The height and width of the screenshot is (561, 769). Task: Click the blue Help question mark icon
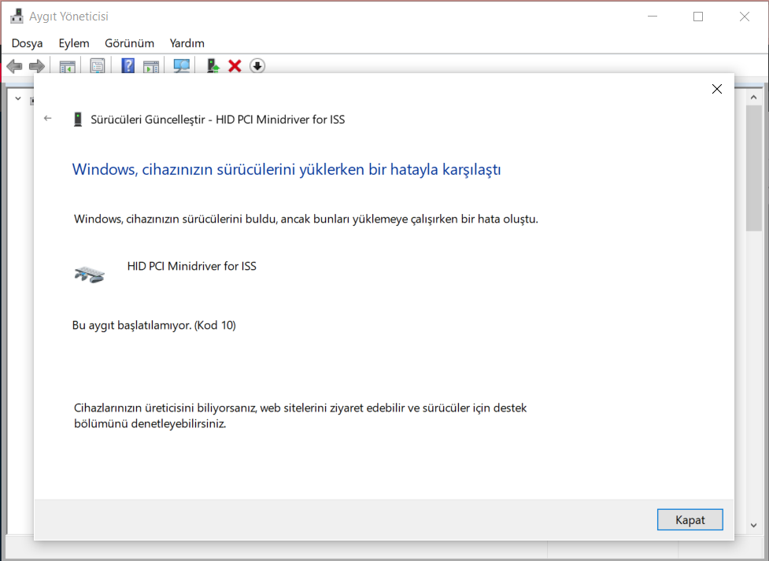point(128,65)
